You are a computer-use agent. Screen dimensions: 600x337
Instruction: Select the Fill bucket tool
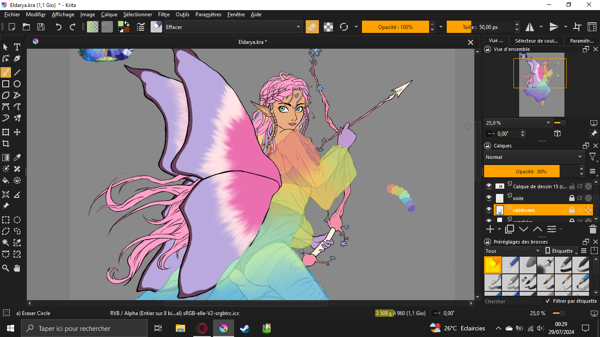(x=6, y=180)
